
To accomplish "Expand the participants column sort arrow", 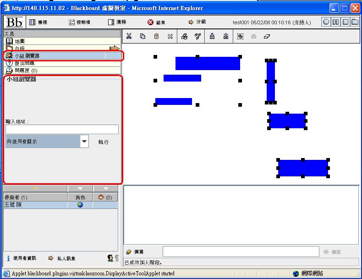I will [x=35, y=189].
